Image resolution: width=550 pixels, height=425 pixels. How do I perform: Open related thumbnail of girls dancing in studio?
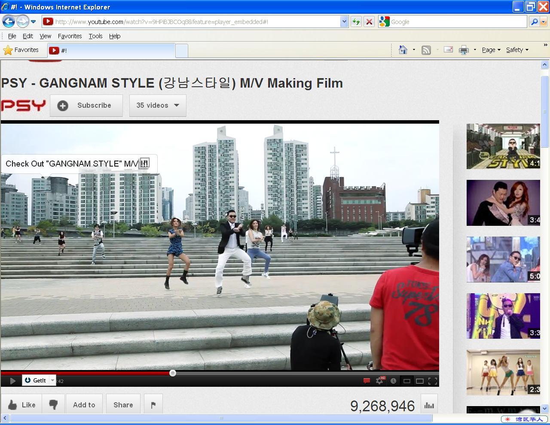tap(503, 373)
